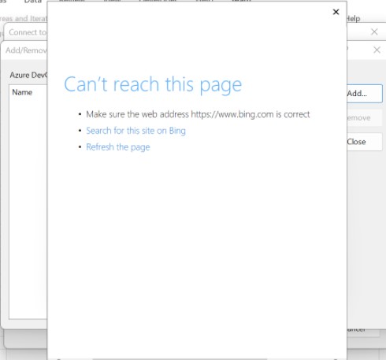Open the Help menu in background window
Image resolution: width=386 pixels, height=360 pixels.
353,19
